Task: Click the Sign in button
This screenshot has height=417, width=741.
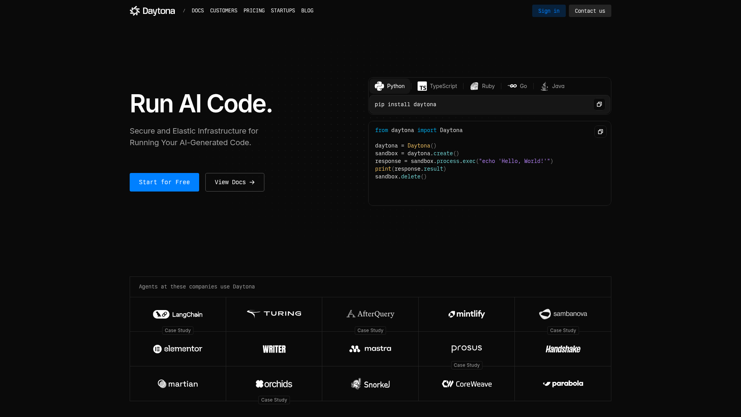Action: [x=549, y=11]
